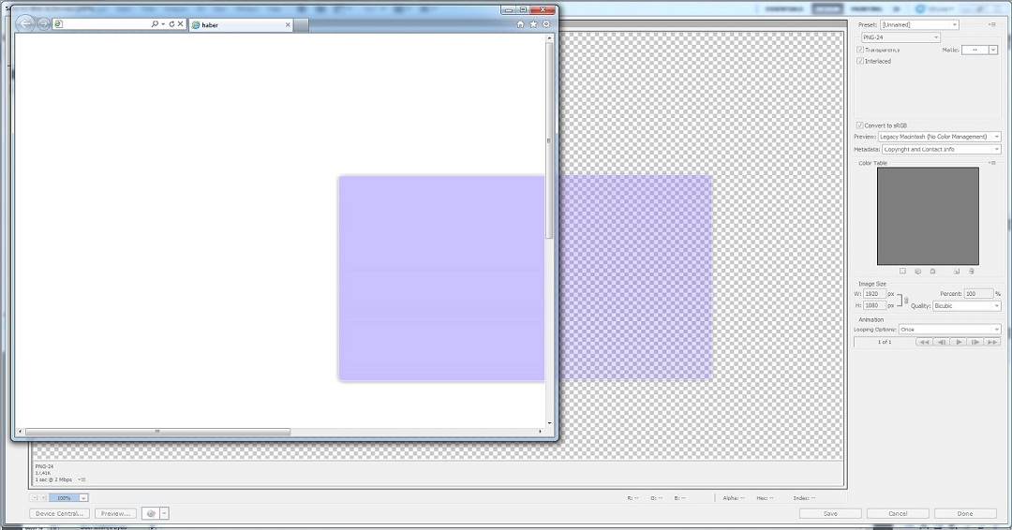Open the IE Favorites star
The image size is (1012, 530).
533,24
